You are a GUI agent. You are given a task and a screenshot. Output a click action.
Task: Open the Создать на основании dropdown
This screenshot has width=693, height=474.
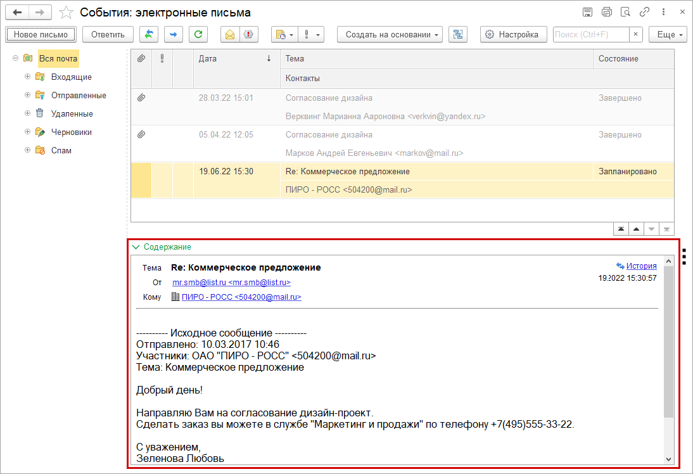point(390,34)
